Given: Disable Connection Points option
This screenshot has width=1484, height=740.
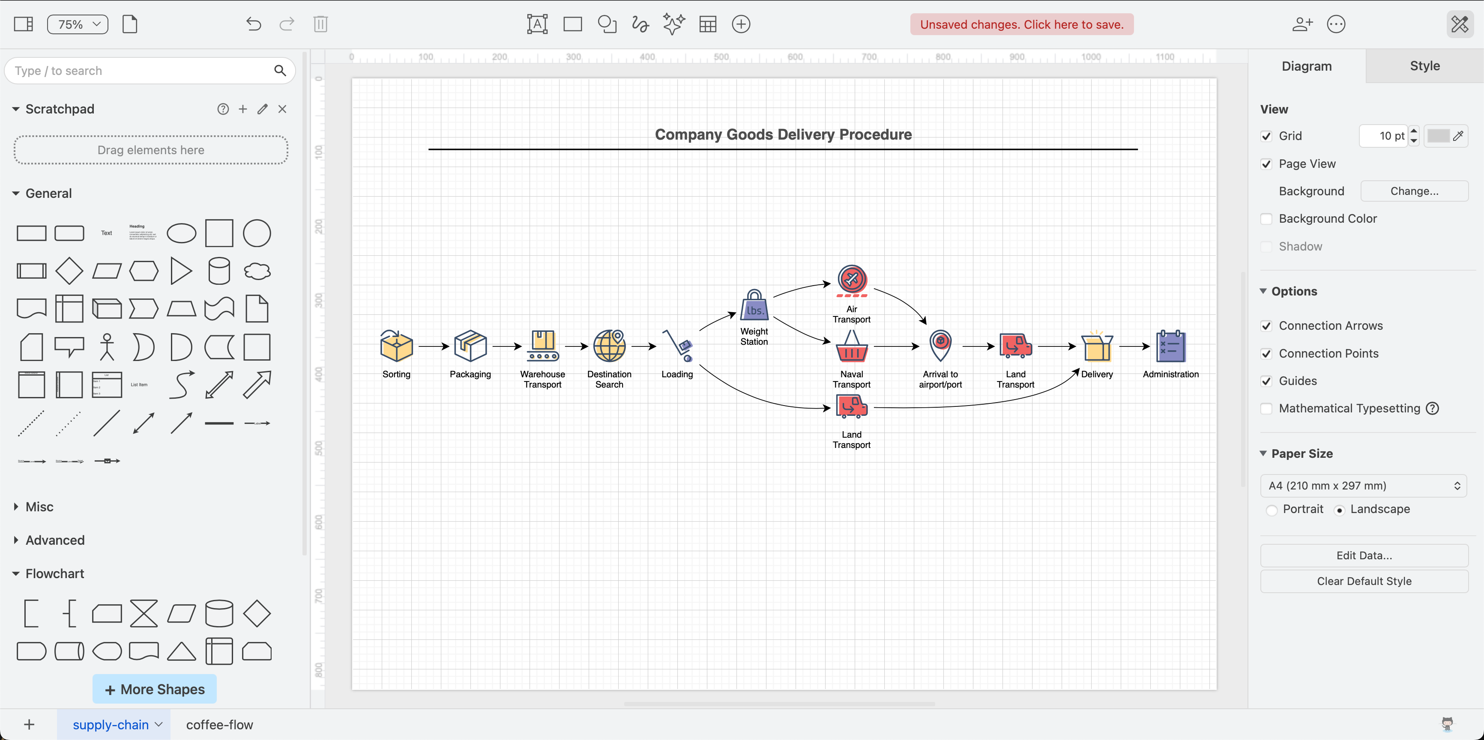Looking at the screenshot, I should (x=1266, y=354).
